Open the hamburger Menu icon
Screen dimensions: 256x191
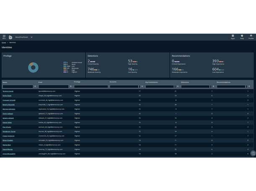[4, 37]
